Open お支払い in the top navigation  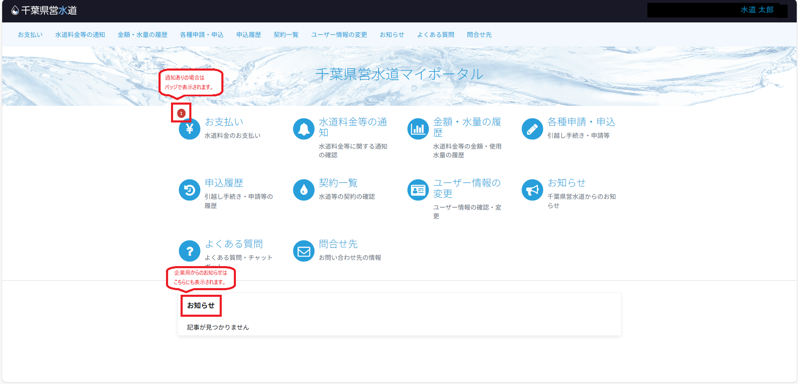click(x=30, y=35)
